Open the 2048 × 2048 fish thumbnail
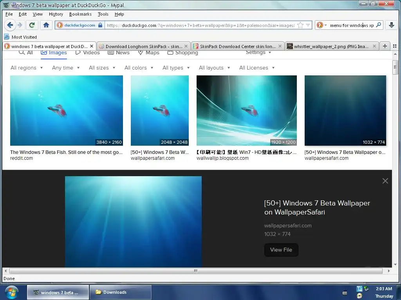 pyautogui.click(x=160, y=111)
